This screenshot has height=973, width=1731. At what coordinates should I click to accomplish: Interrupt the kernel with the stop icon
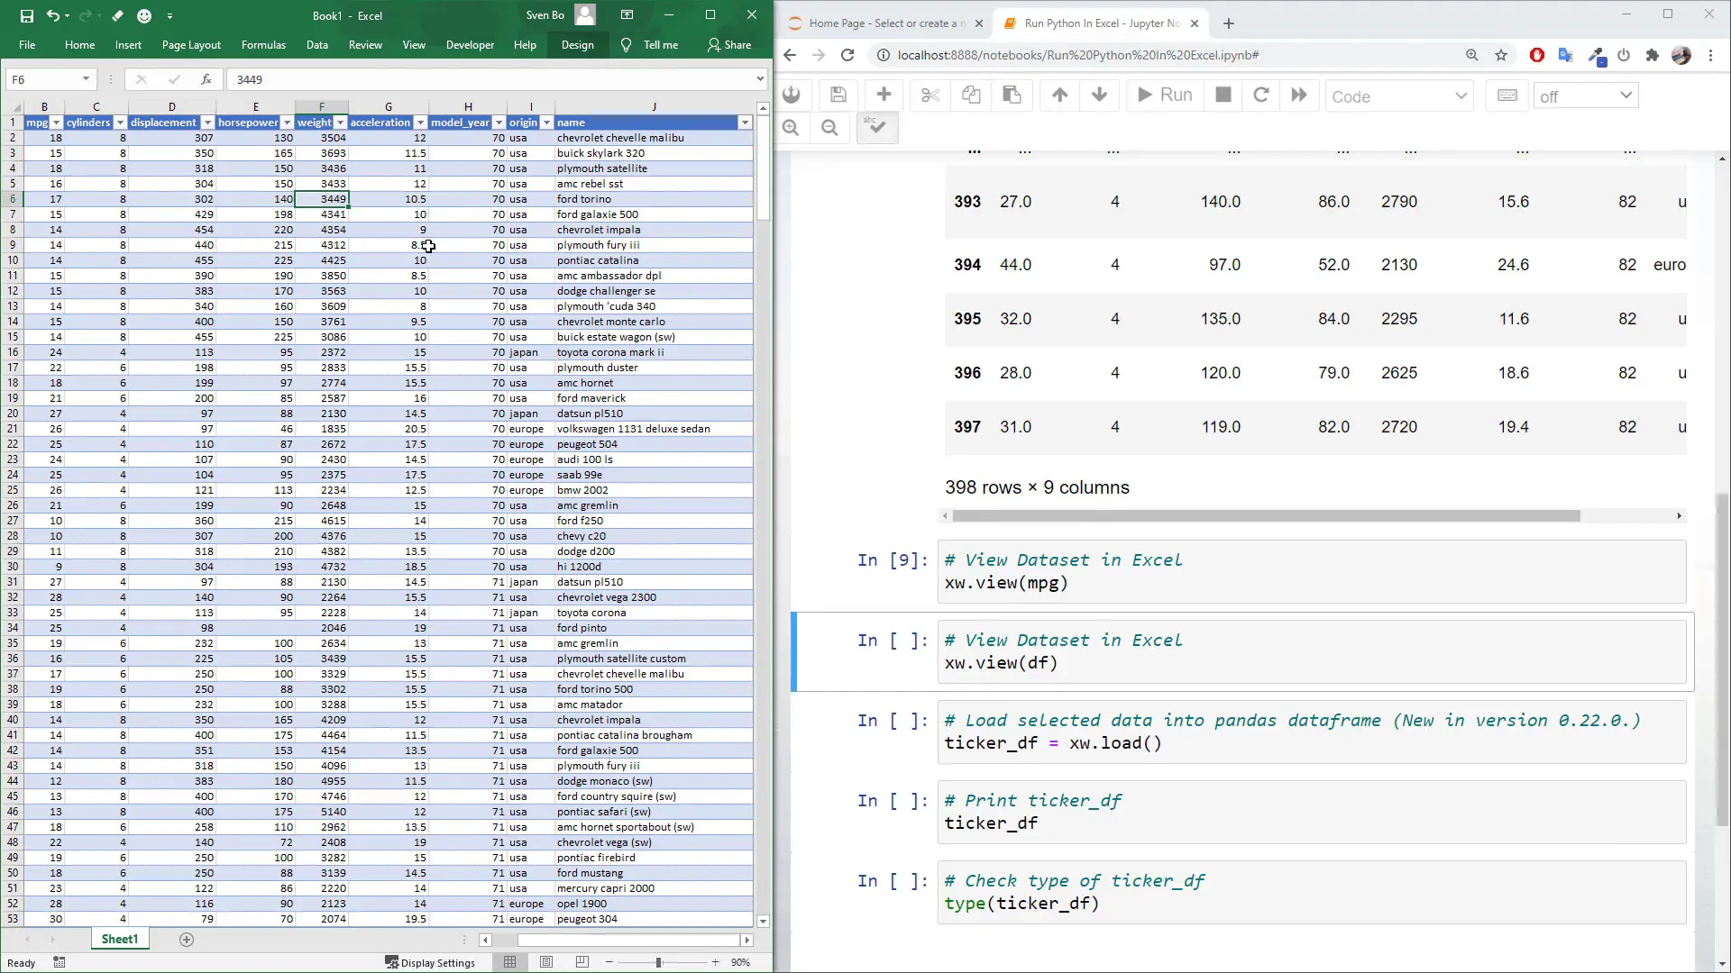[x=1222, y=95]
